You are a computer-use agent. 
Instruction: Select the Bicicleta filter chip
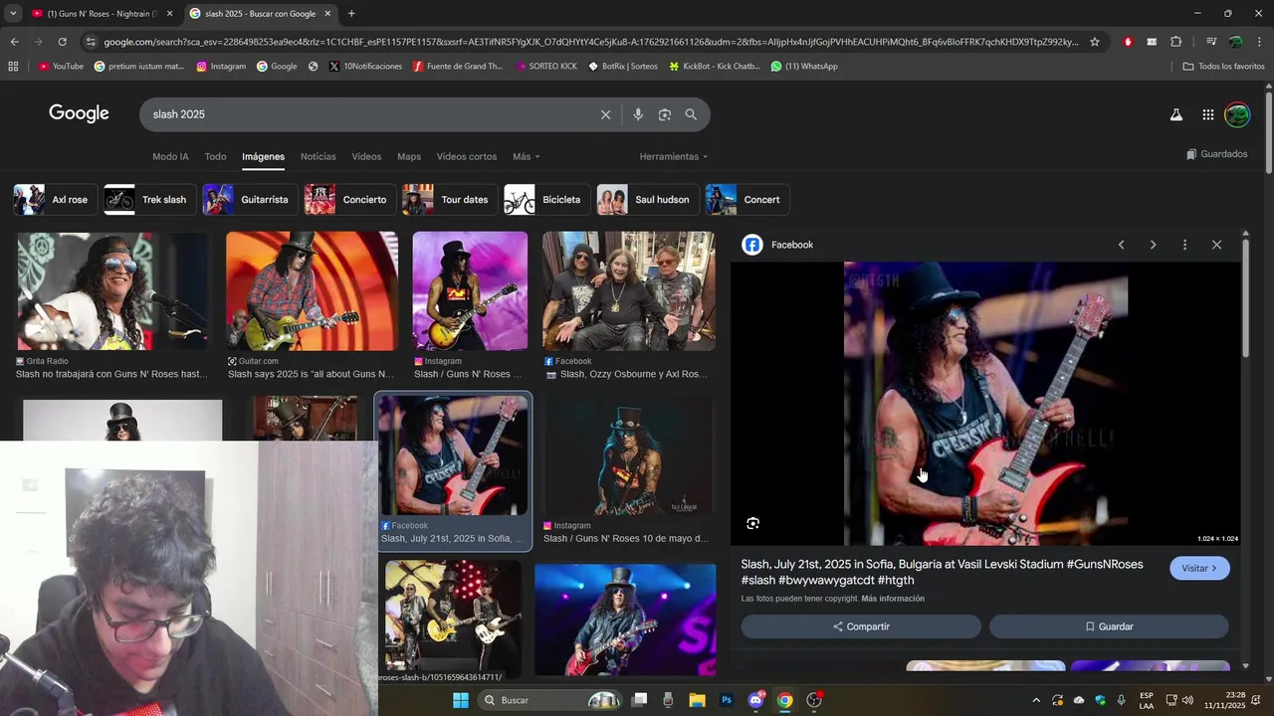(546, 200)
